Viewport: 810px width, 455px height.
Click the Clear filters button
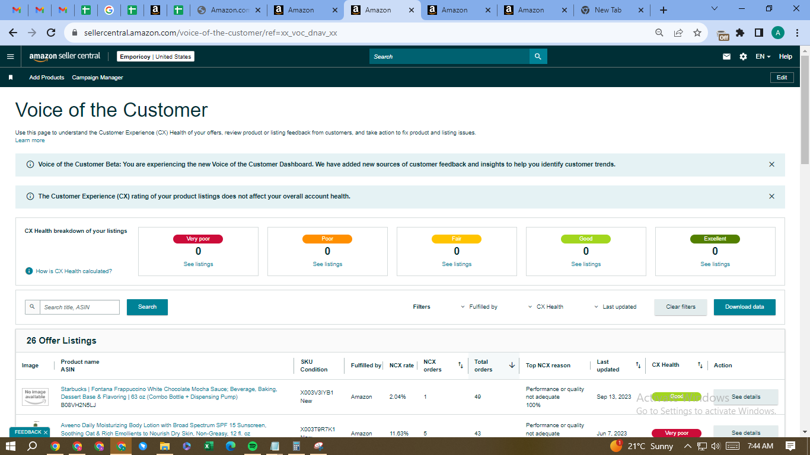click(x=681, y=307)
